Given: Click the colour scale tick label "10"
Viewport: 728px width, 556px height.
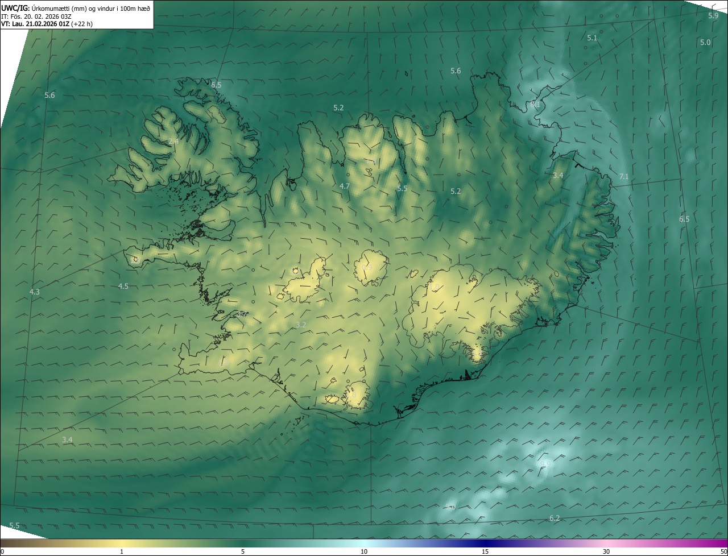Looking at the screenshot, I should (x=364, y=551).
